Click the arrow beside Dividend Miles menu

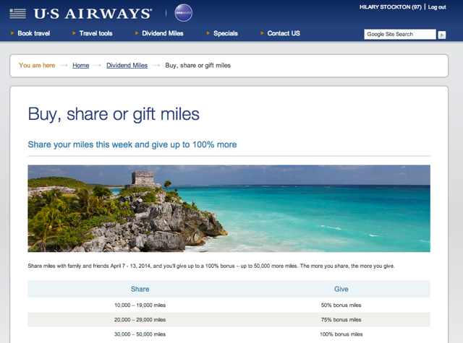coord(137,33)
